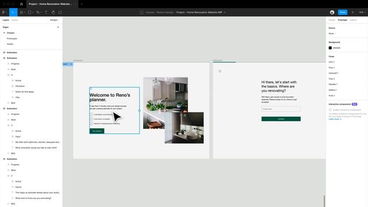Open a new tab with plus icon

point(82,4)
